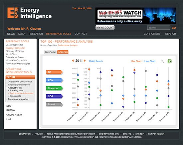Open SITE FAQ footer link
The height and width of the screenshot is (145, 183).
[x=127, y=134]
